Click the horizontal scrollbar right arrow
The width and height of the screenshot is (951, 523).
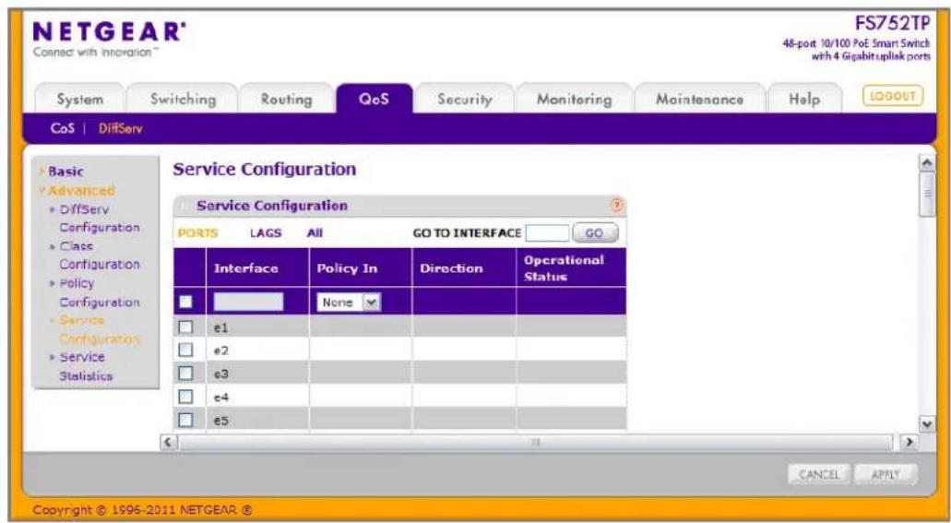pos(909,442)
